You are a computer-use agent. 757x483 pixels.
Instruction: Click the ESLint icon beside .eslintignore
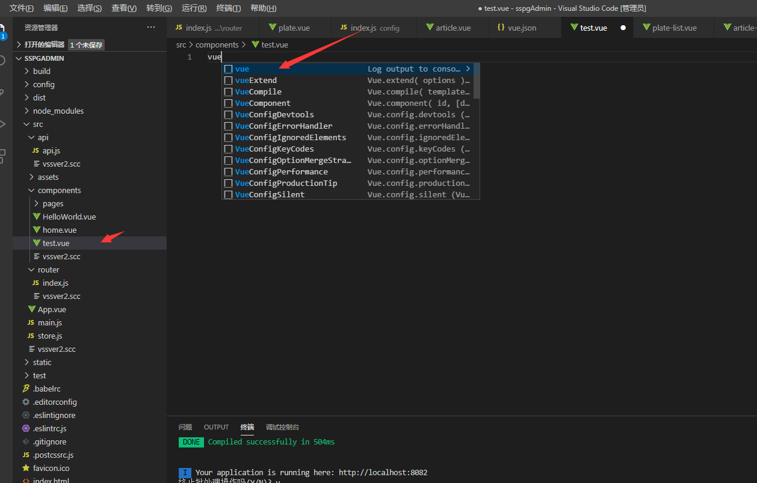point(26,415)
